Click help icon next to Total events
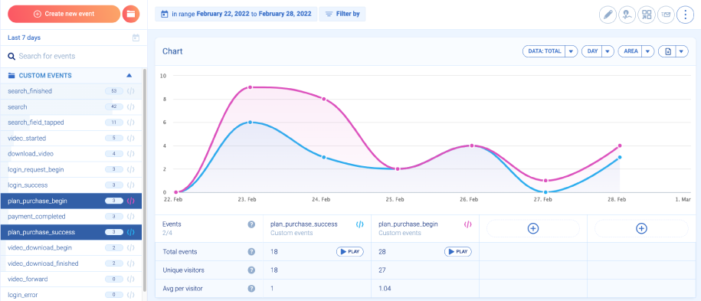 [251, 252]
